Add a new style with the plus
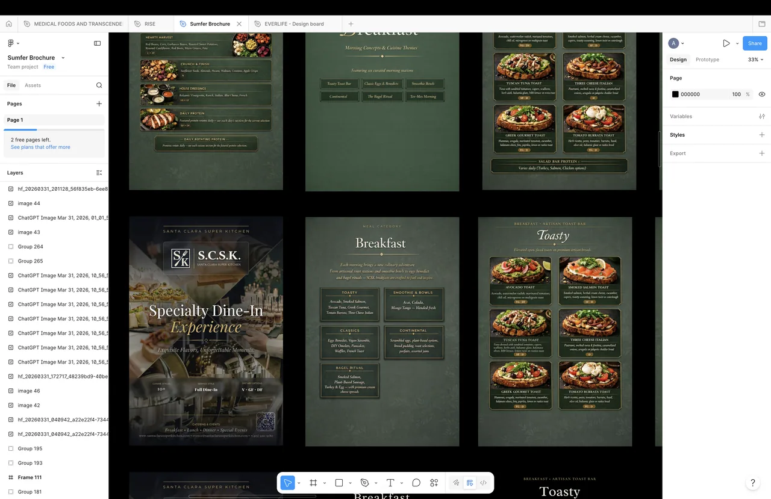The height and width of the screenshot is (499, 771). coord(762,135)
